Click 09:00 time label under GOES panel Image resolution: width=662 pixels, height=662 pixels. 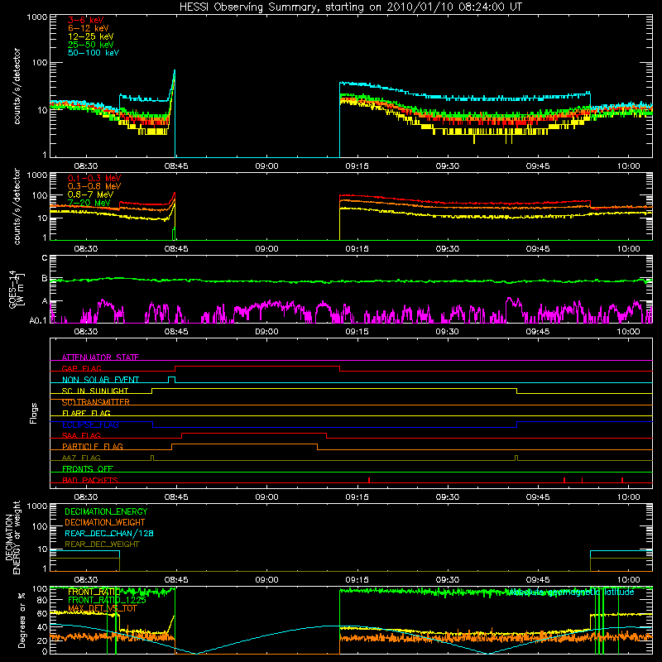point(266,332)
